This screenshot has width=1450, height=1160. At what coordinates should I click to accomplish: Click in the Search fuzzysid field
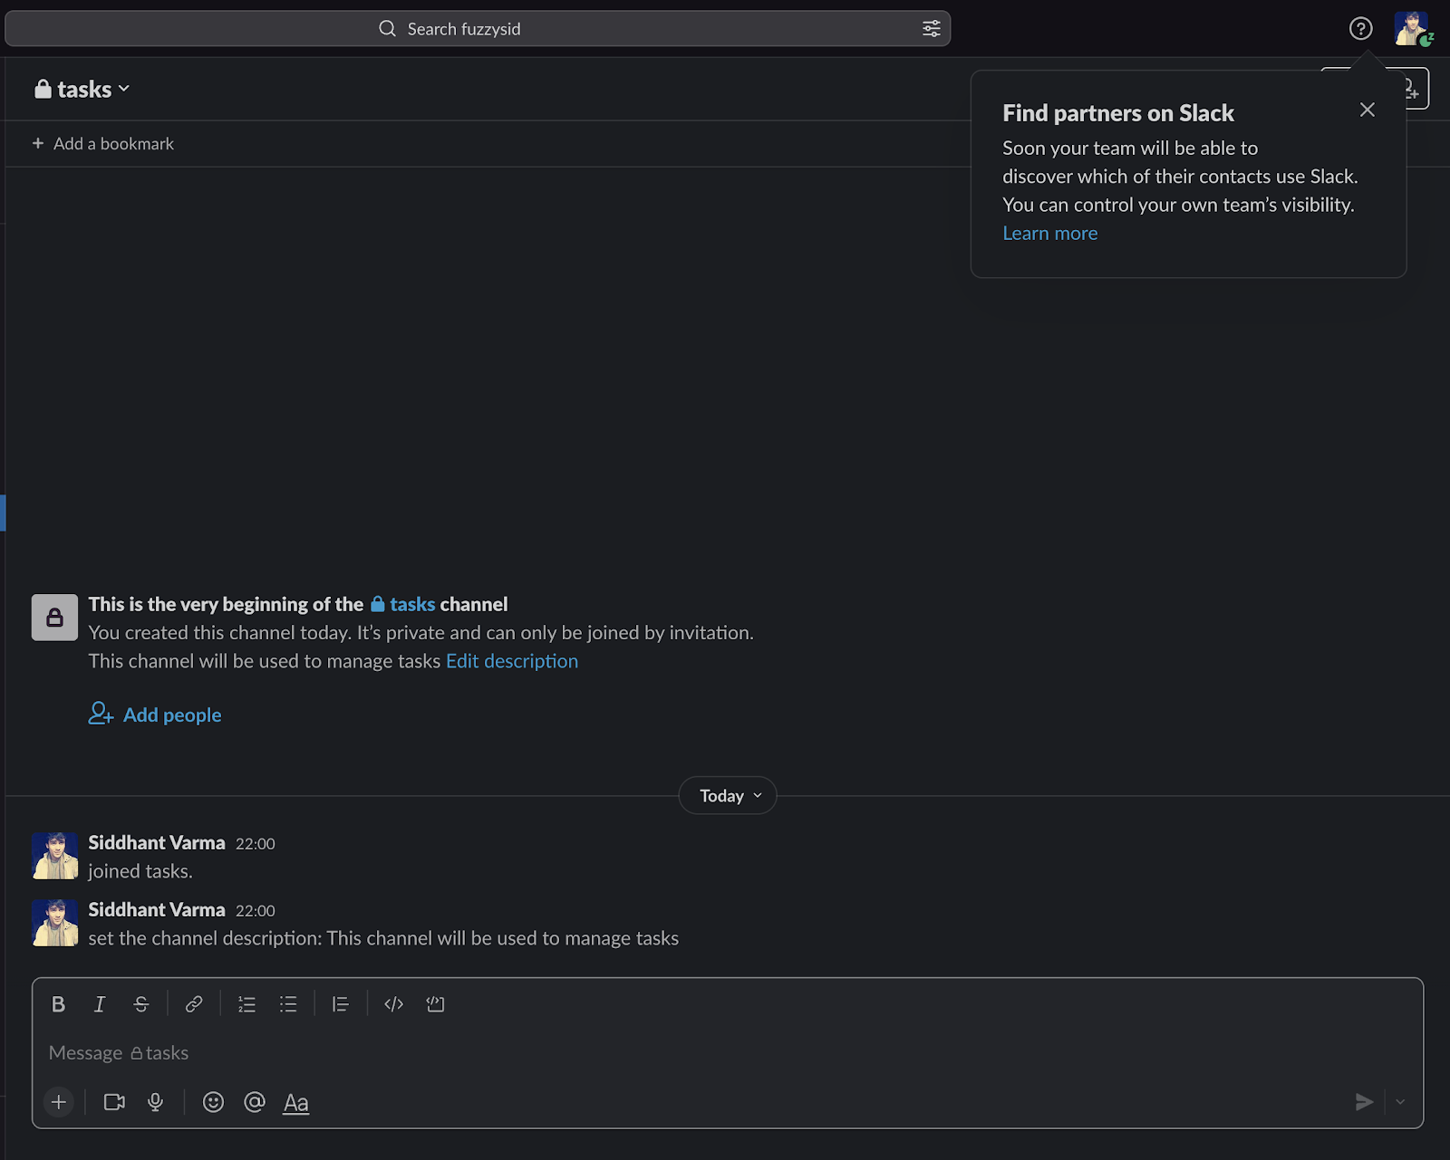pyautogui.click(x=478, y=29)
